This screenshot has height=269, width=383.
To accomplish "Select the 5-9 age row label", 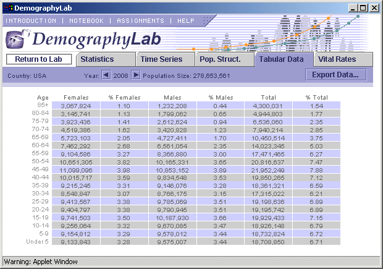I will pos(44,234).
